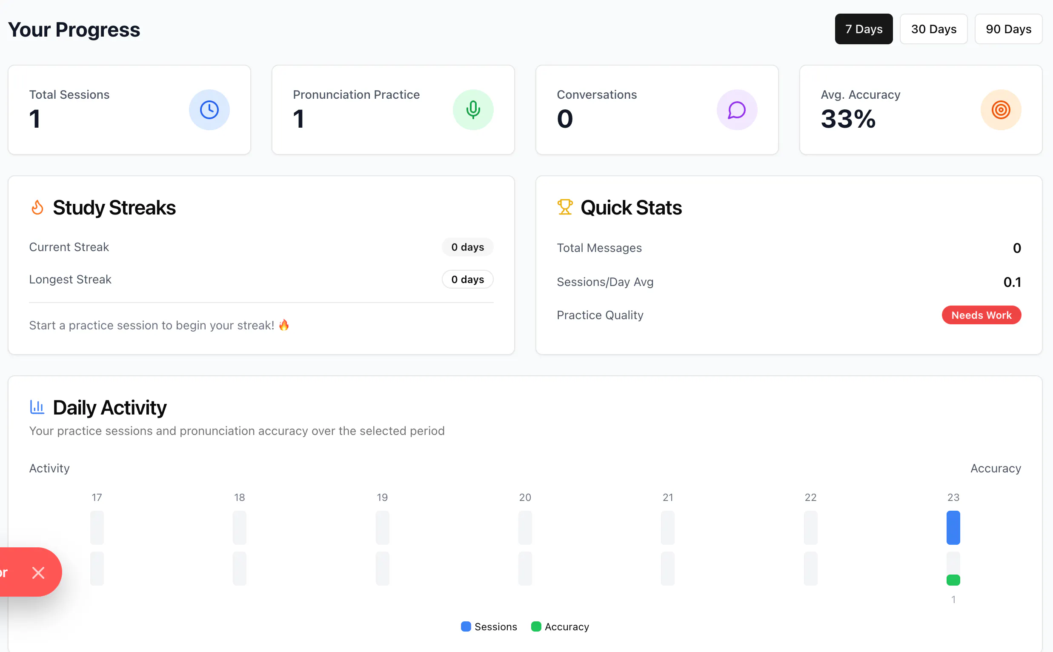Select the 30 Days period

[933, 29]
